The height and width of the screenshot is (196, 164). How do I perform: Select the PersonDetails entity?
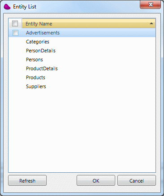tap(41, 51)
